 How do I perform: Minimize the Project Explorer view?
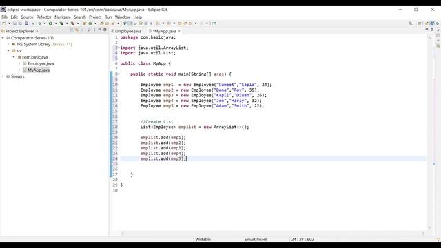click(x=99, y=30)
